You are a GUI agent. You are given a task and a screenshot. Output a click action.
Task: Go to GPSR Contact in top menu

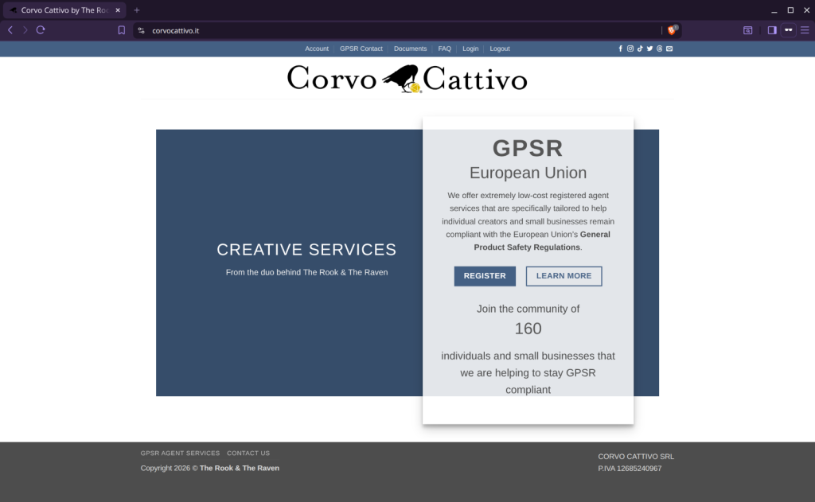pos(361,49)
